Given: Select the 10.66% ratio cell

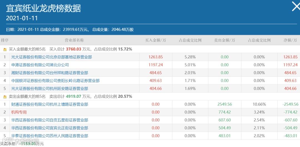Looking at the screenshot, I should tap(259, 104).
